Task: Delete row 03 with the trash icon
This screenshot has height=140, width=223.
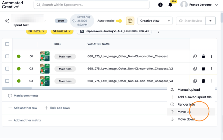Action: [x=203, y=81]
